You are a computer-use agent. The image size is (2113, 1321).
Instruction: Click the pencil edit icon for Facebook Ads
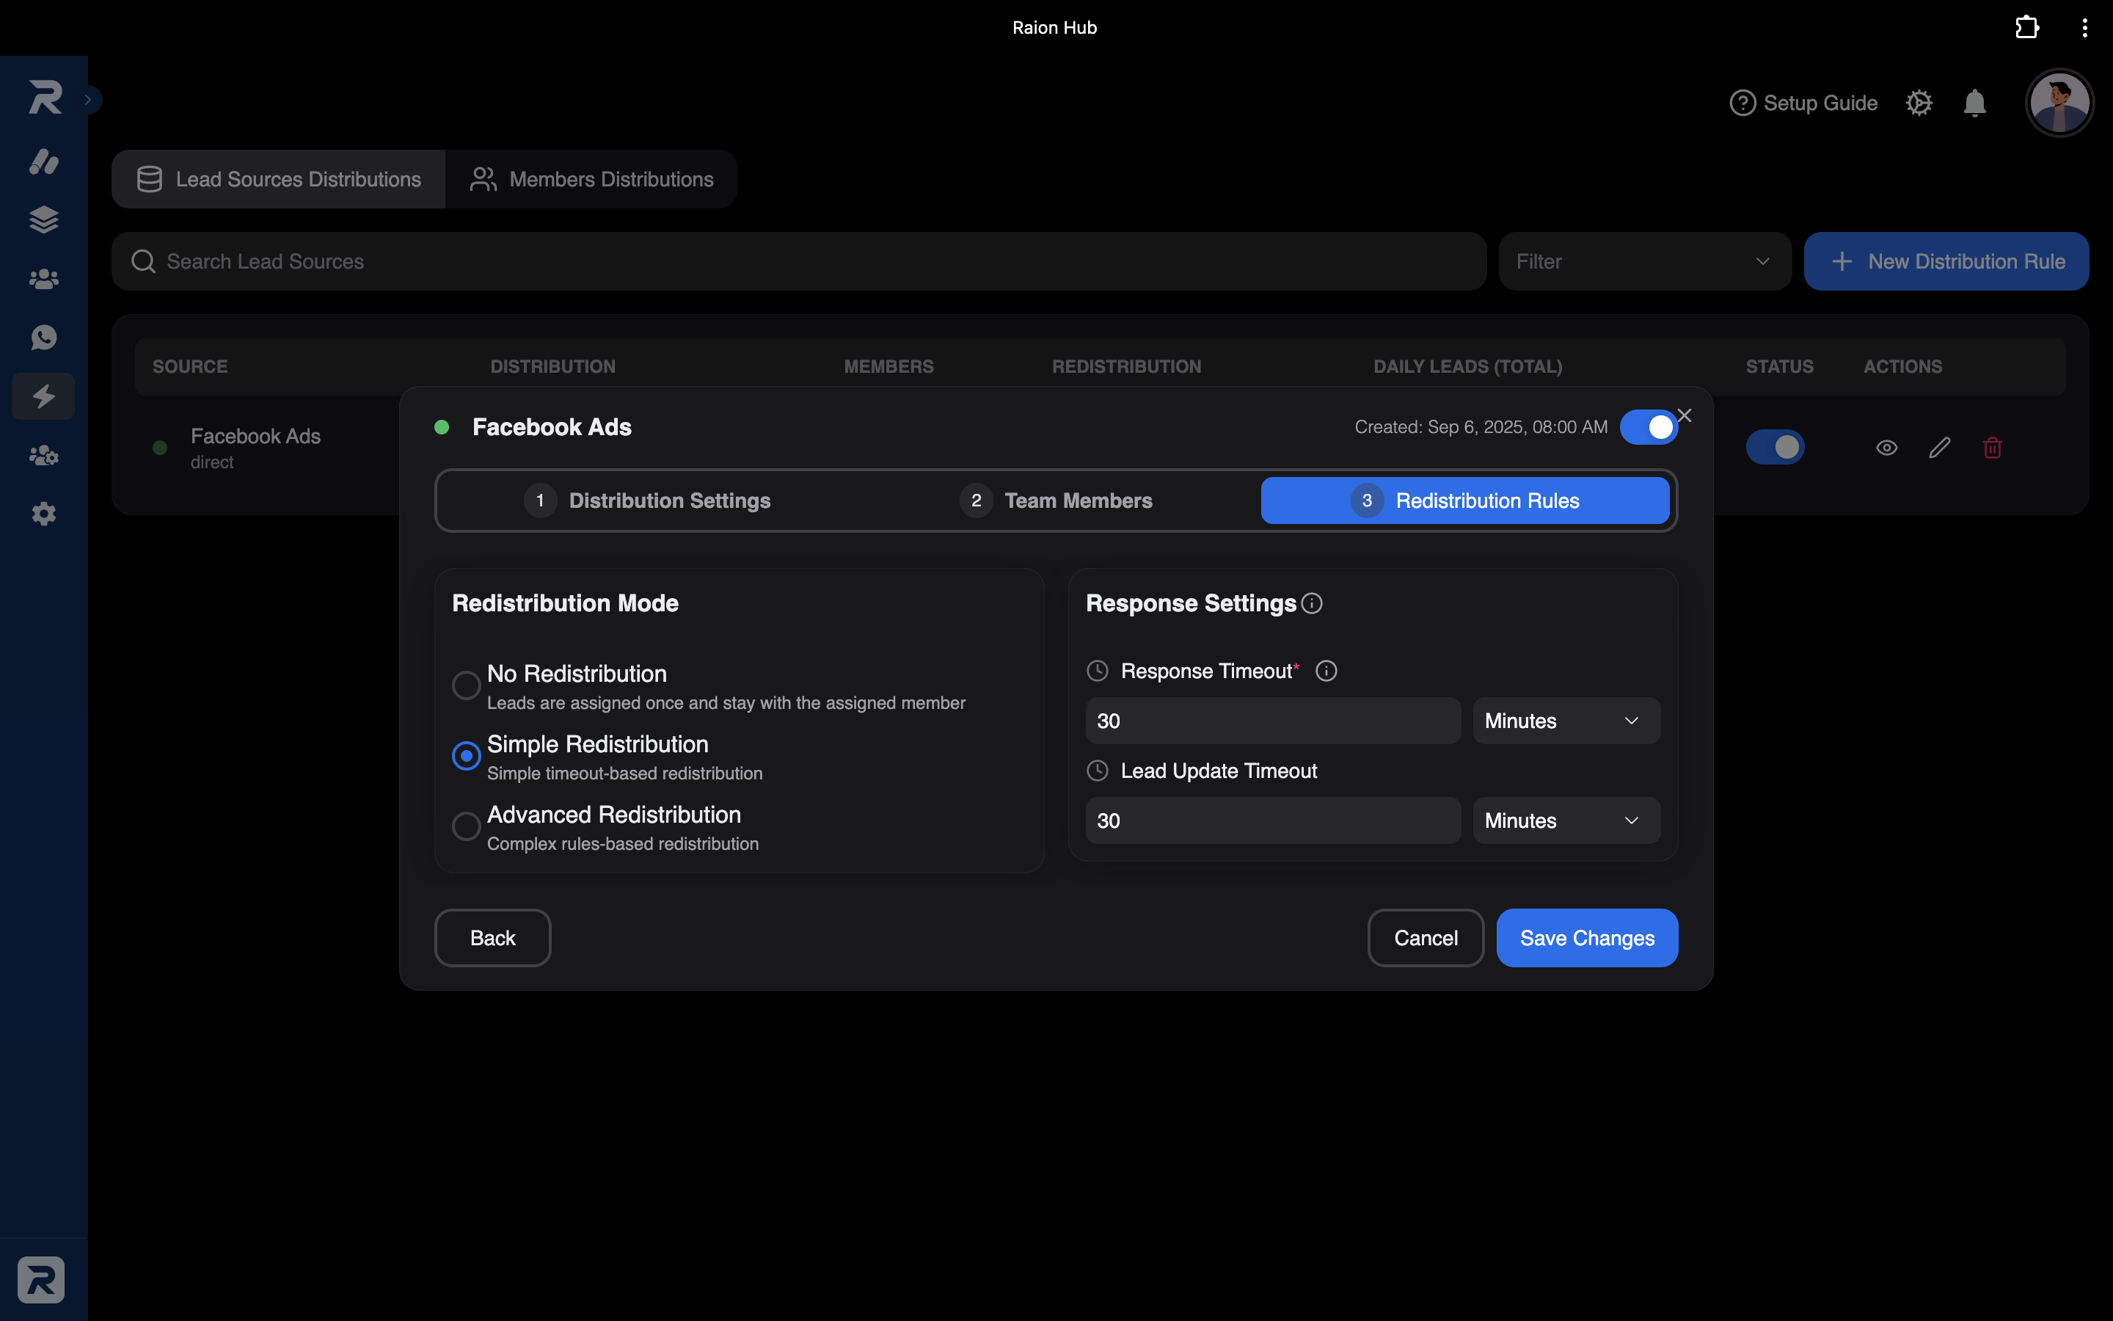[1939, 448]
